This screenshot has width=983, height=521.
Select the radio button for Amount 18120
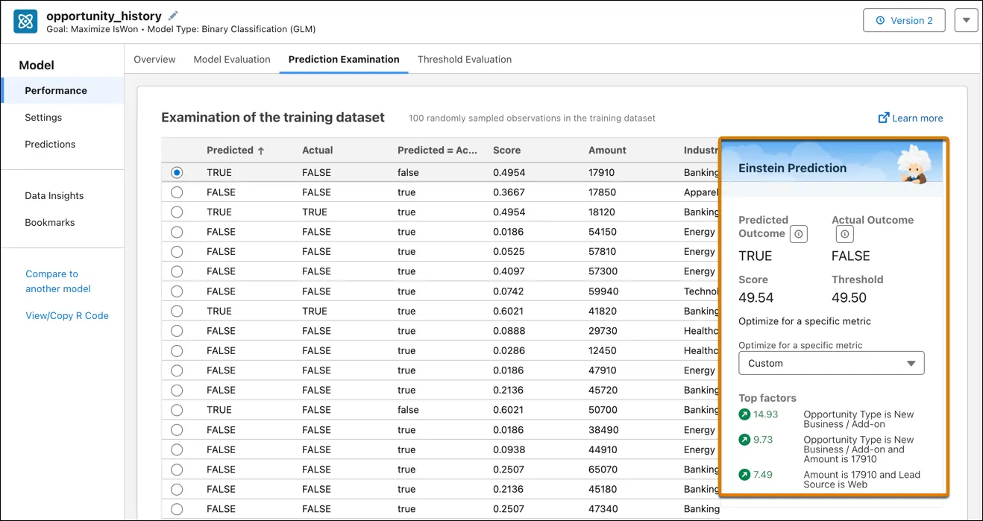tap(177, 212)
